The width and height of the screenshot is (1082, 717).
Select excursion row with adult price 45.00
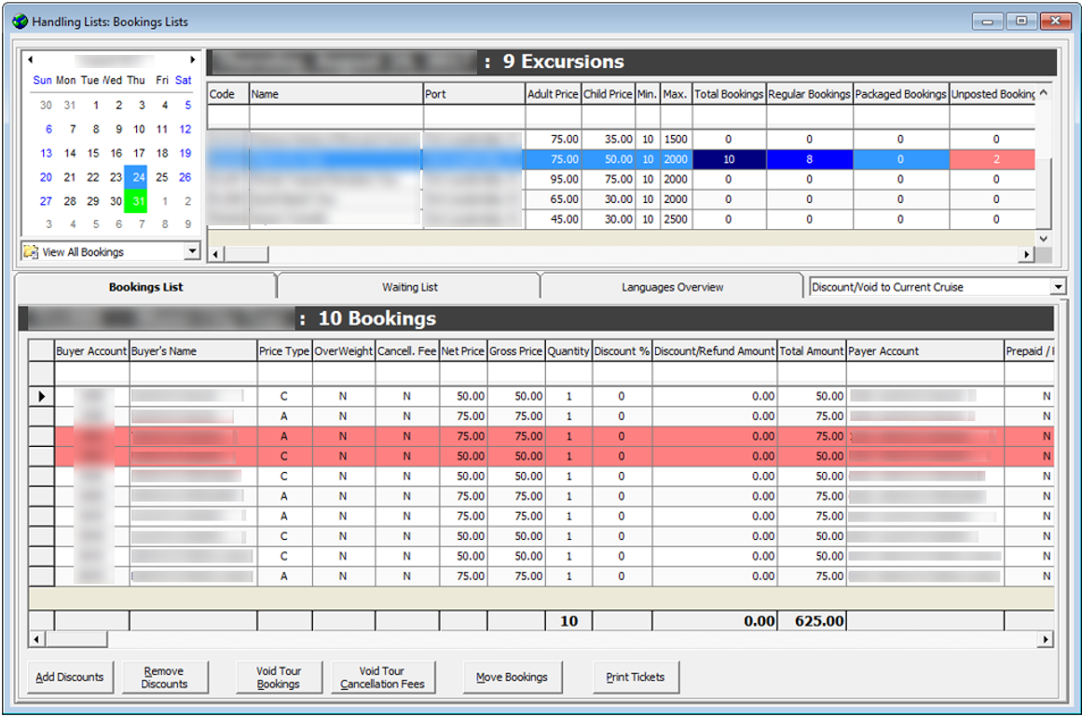click(621, 219)
